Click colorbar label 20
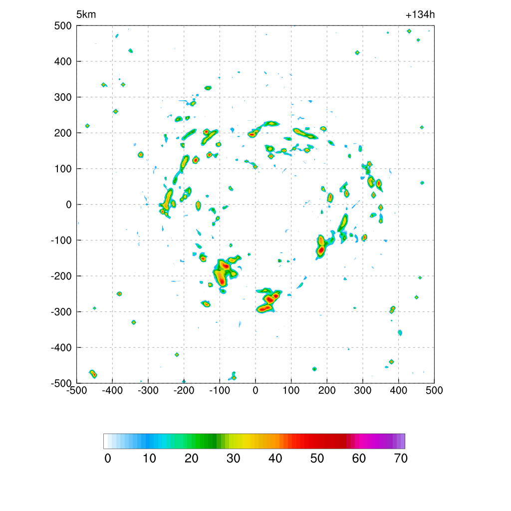 (x=191, y=459)
